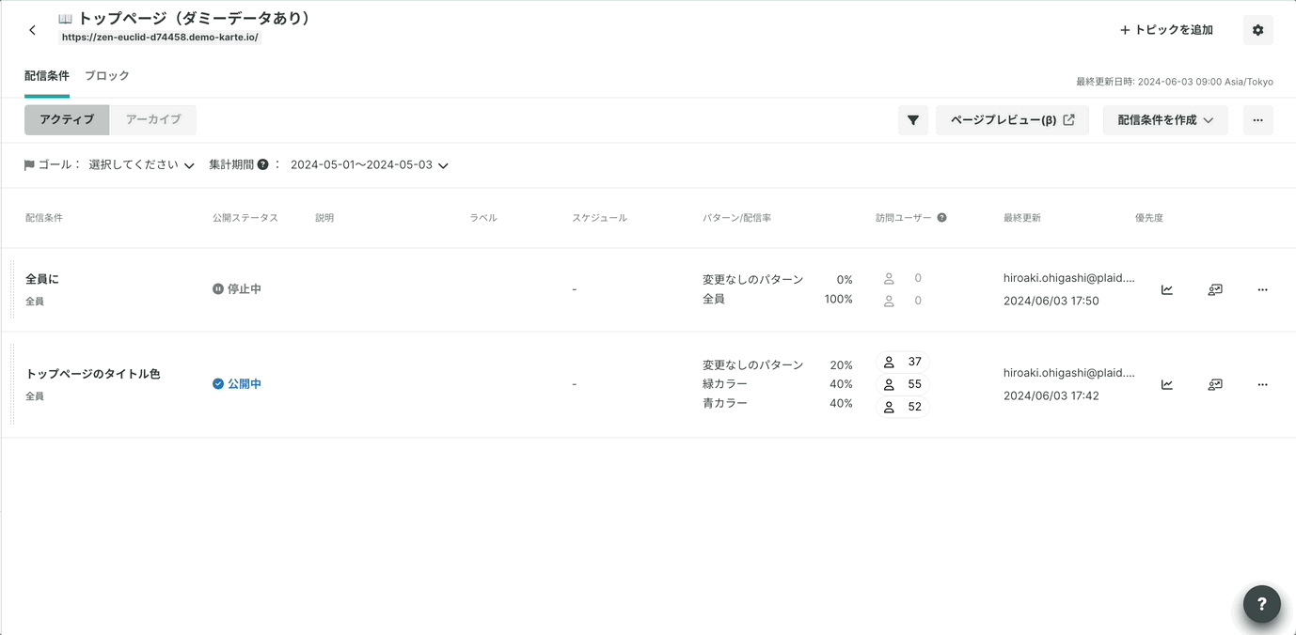Click the 優先度 column header
The height and width of the screenshot is (635, 1296).
pyautogui.click(x=1149, y=218)
